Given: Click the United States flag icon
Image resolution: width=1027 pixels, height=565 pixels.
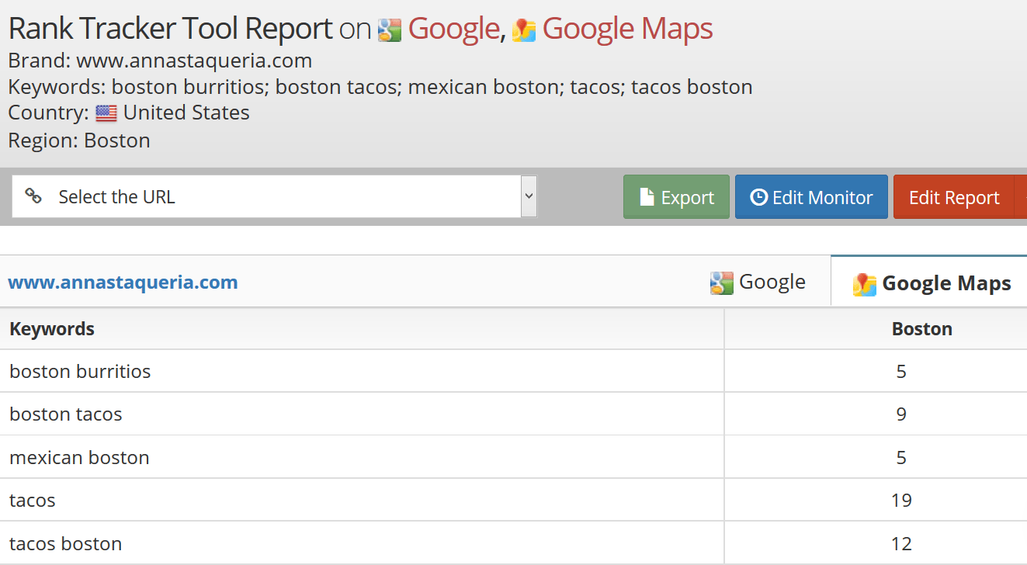Looking at the screenshot, I should (106, 113).
